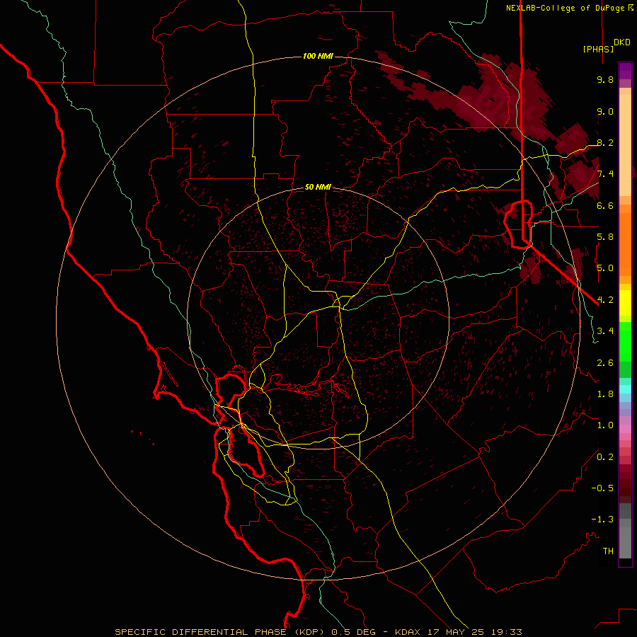Select the purple top segment of the color bar
Viewport: 637px width, 637px height.
click(625, 71)
